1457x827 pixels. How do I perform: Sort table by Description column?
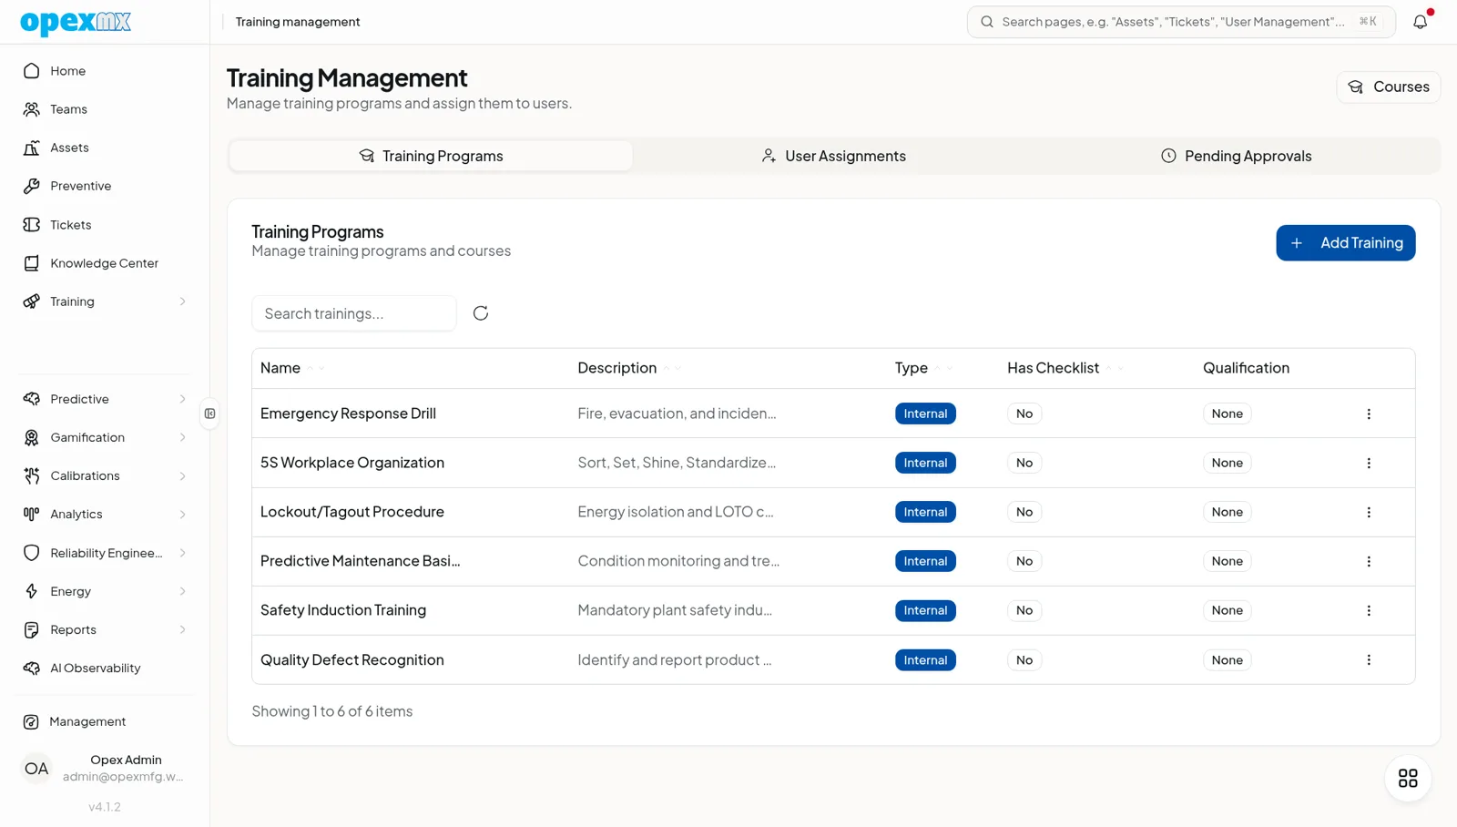629,368
